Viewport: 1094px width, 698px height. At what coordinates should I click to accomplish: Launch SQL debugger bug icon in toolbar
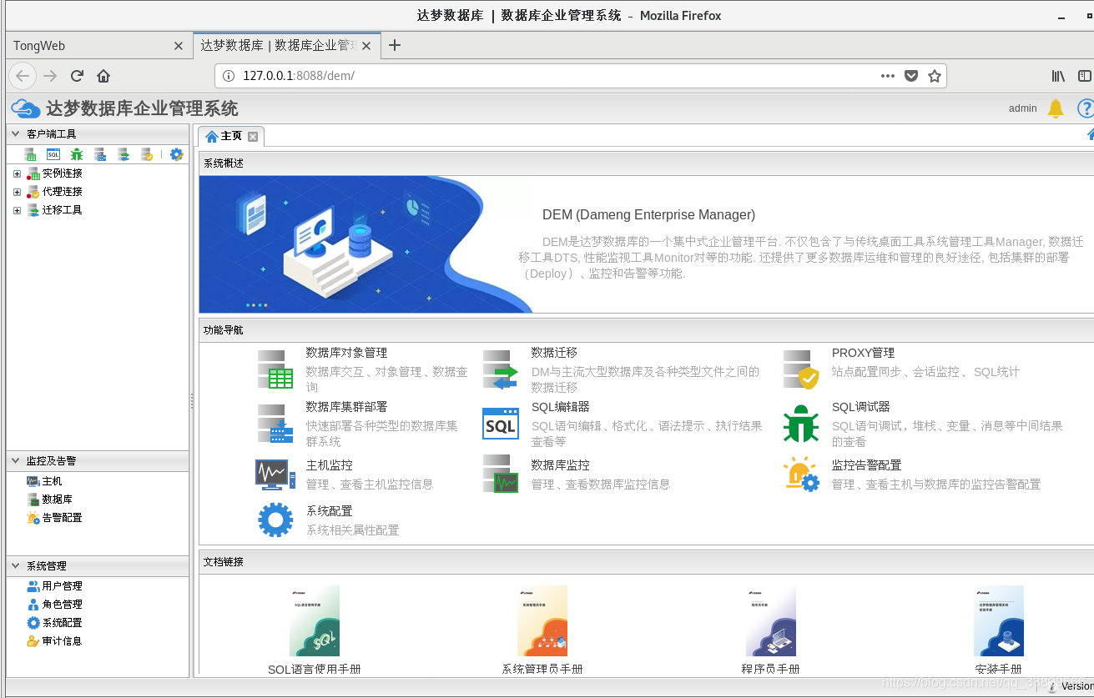(x=77, y=154)
